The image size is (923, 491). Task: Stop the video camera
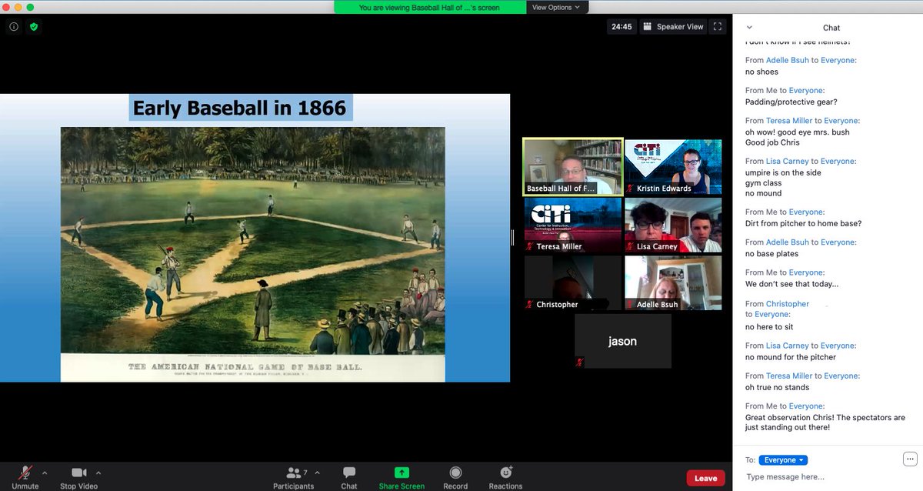(x=78, y=477)
